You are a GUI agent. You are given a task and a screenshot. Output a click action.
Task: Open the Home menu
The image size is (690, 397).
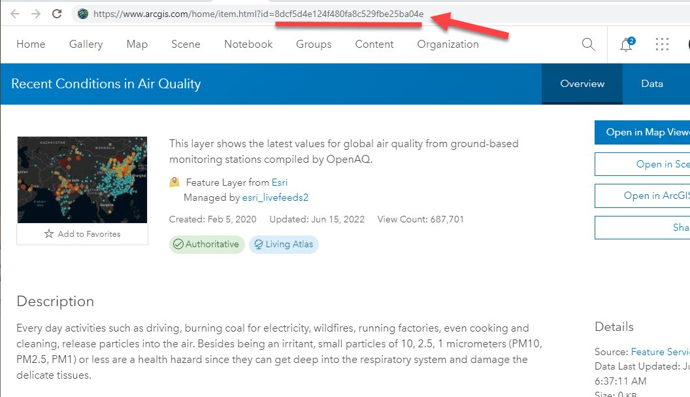point(31,44)
